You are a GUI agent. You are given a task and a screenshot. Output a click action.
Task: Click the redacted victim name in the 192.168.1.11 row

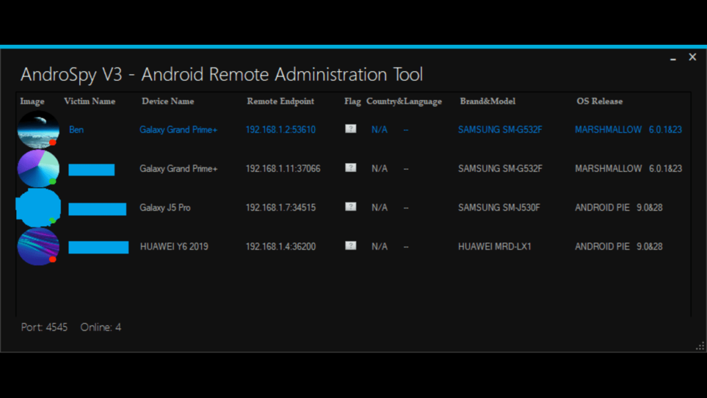92,170
